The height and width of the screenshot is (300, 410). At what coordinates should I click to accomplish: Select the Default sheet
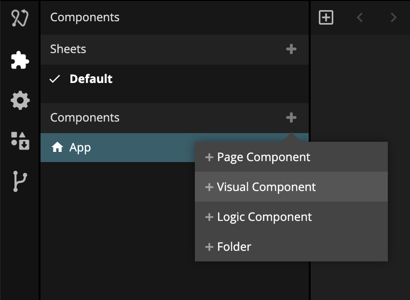[x=91, y=79]
